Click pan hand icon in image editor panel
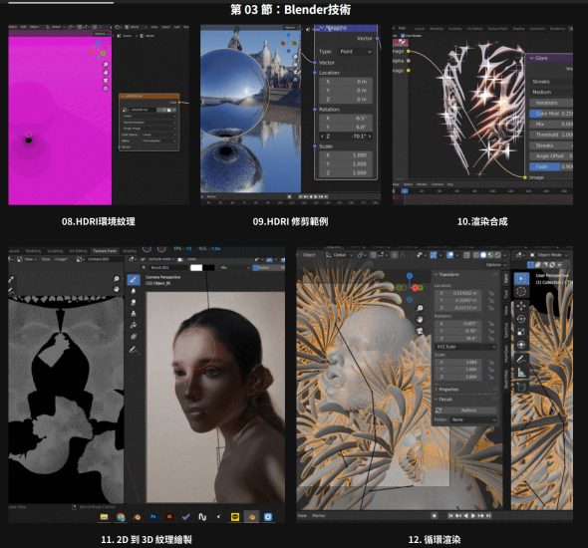 pos(117,289)
